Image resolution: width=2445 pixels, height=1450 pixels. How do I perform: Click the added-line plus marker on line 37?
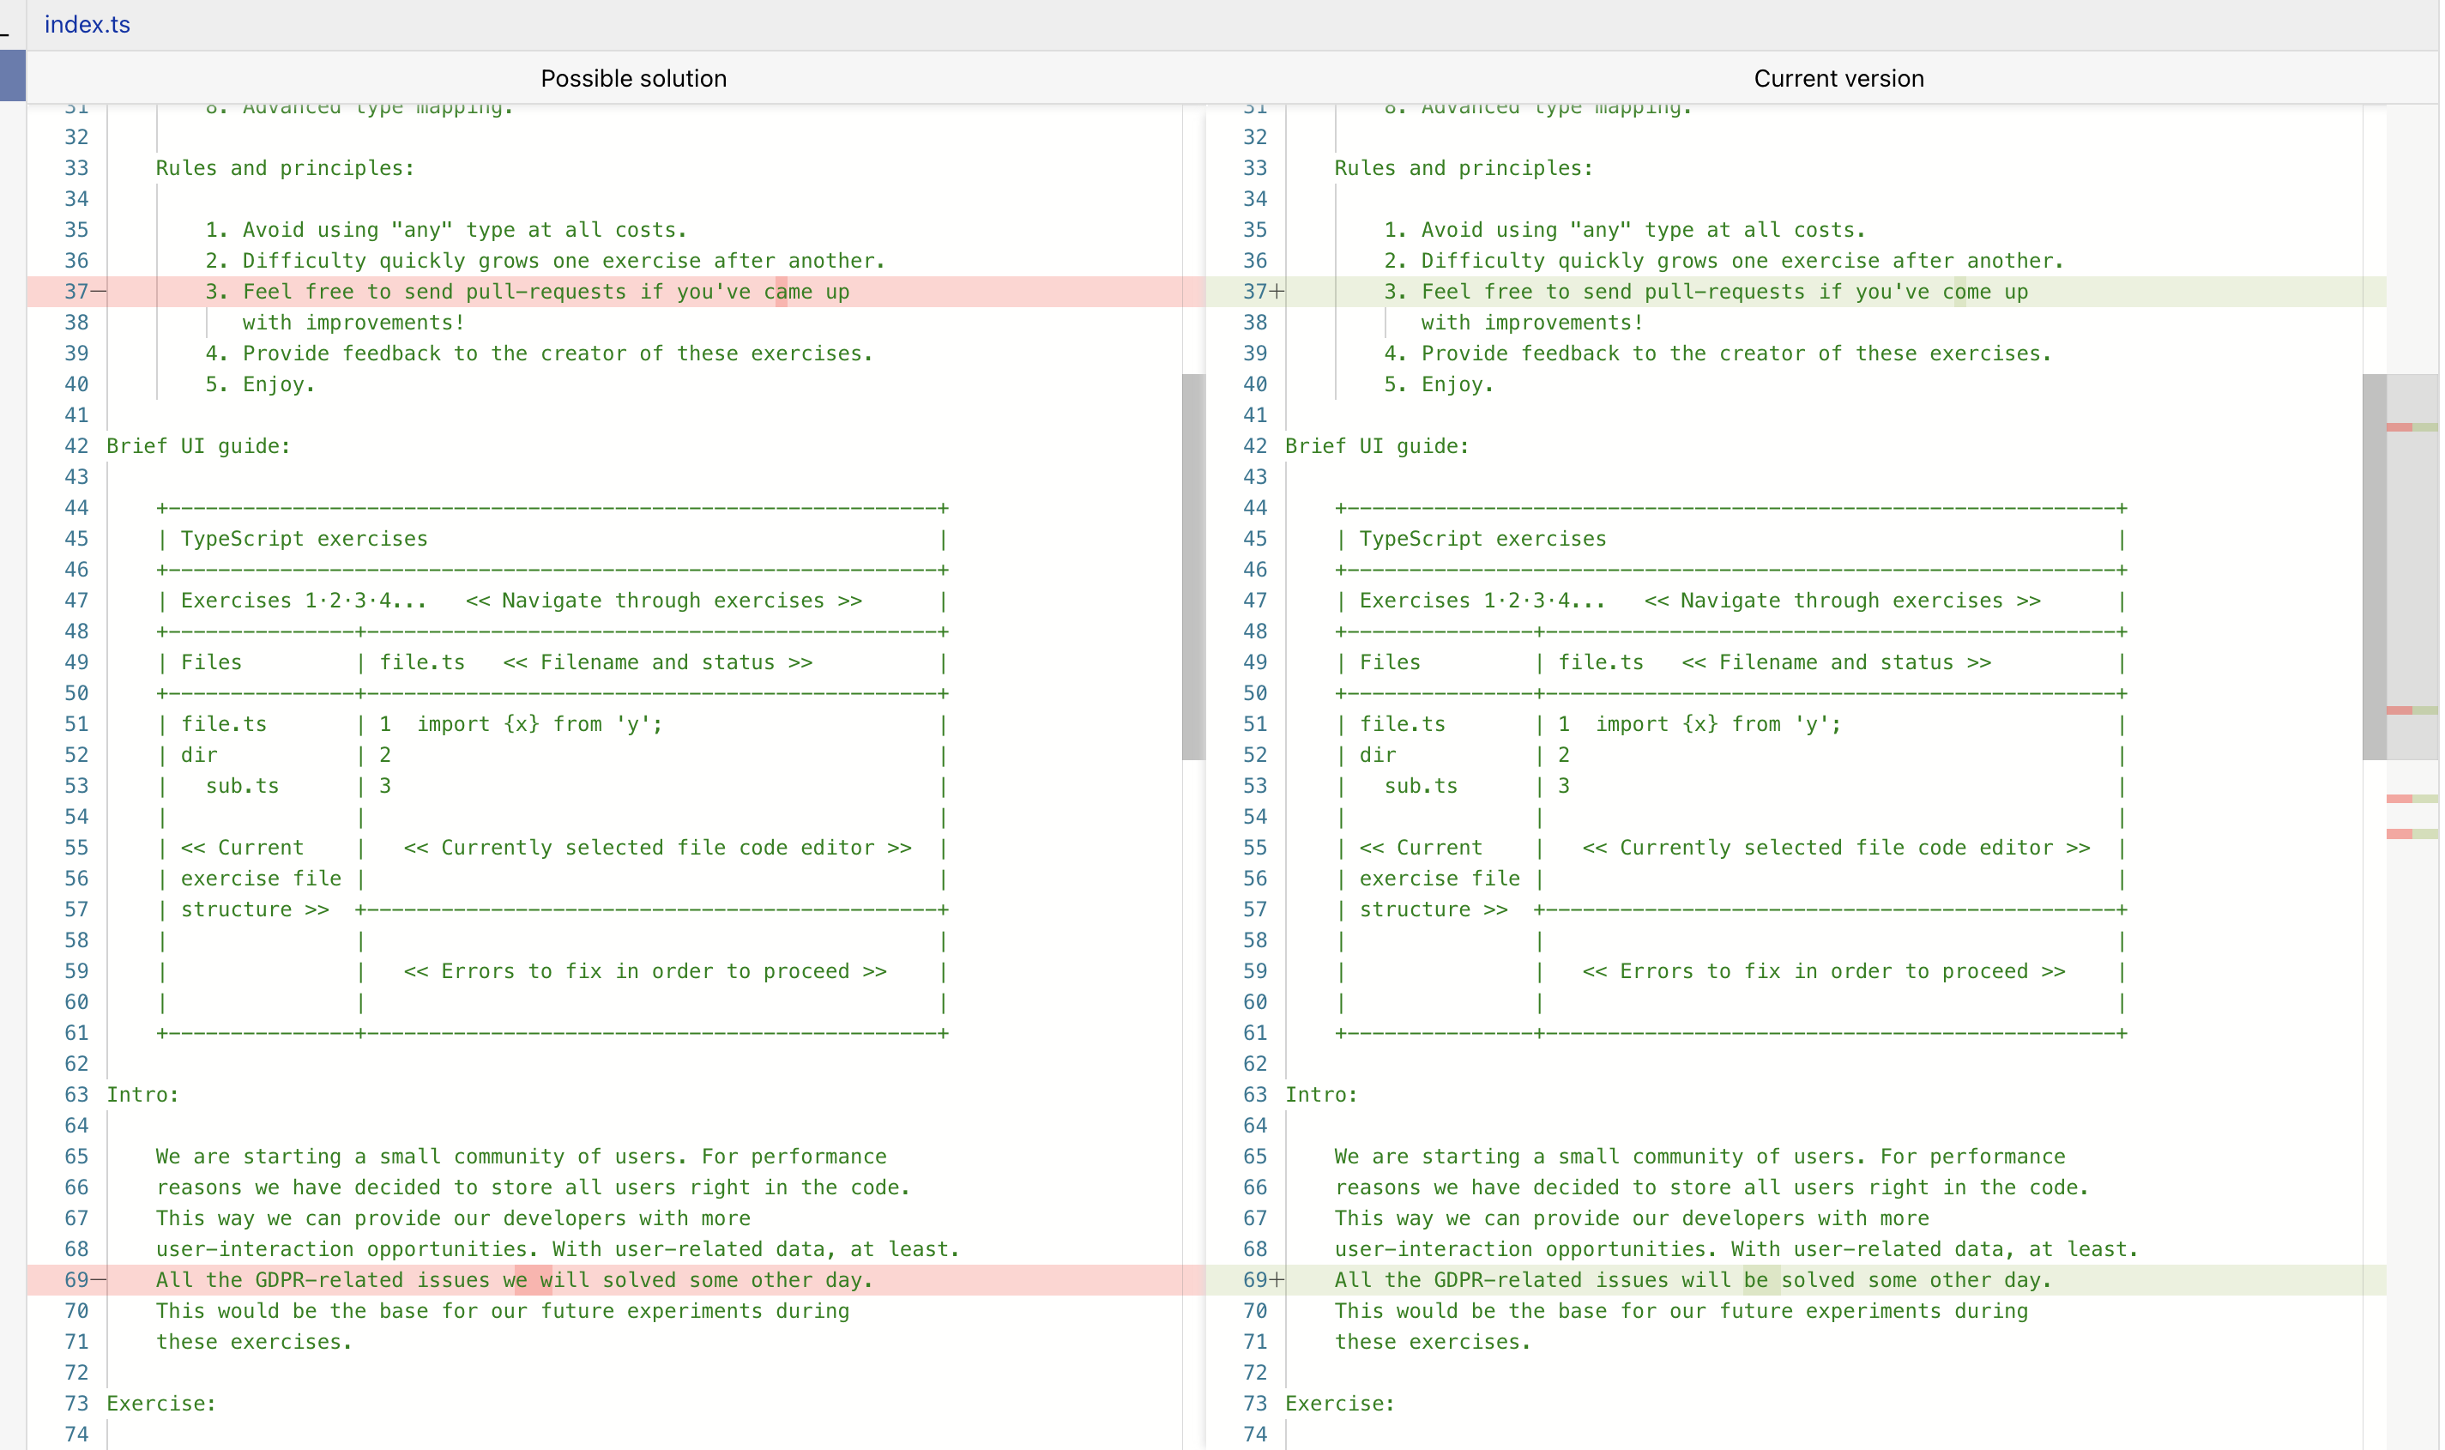pyautogui.click(x=1277, y=291)
